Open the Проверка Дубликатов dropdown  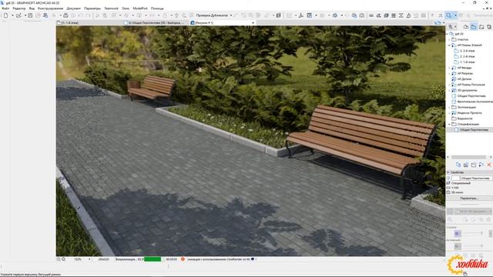pos(231,15)
